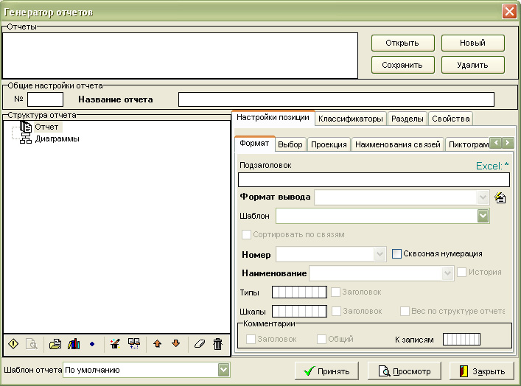The width and height of the screenshot is (521, 386).
Task: Click the report number № input field
Action: 45,99
